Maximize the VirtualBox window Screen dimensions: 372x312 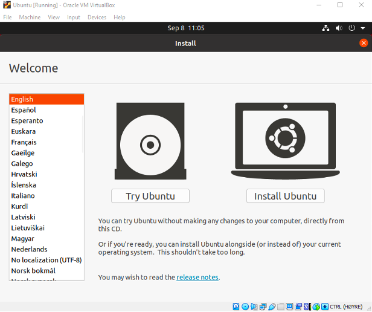pos(340,5)
